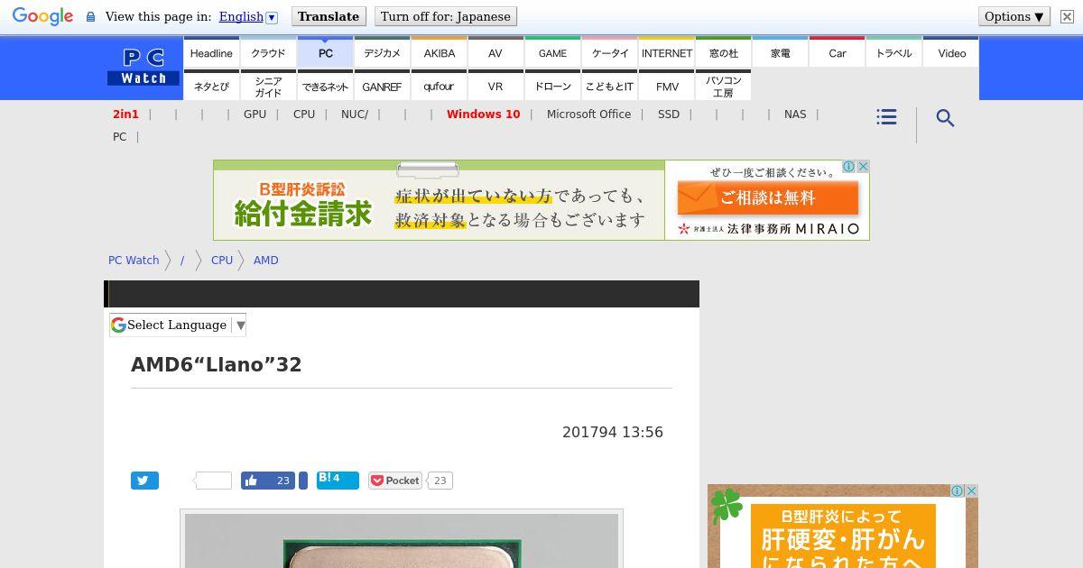Viewport: 1083px width, 568px height.
Task: Click the Google logo in translate bar
Action: (x=42, y=17)
